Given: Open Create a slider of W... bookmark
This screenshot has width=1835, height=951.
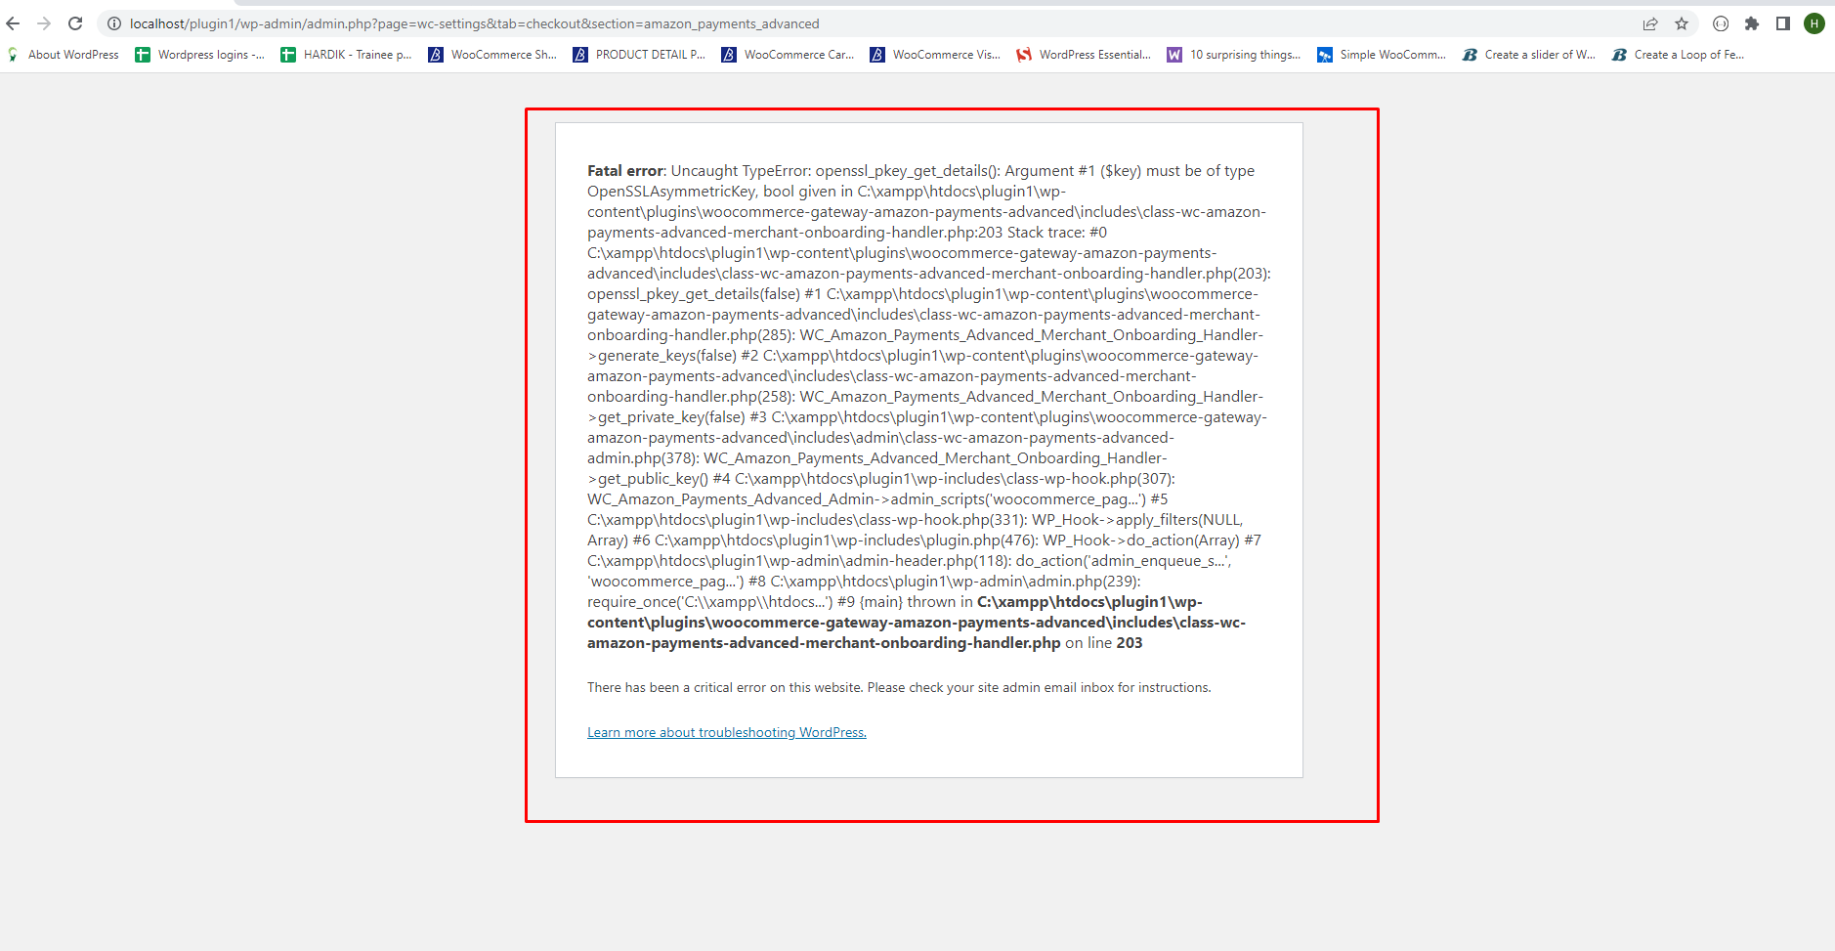Looking at the screenshot, I should pyautogui.click(x=1529, y=55).
